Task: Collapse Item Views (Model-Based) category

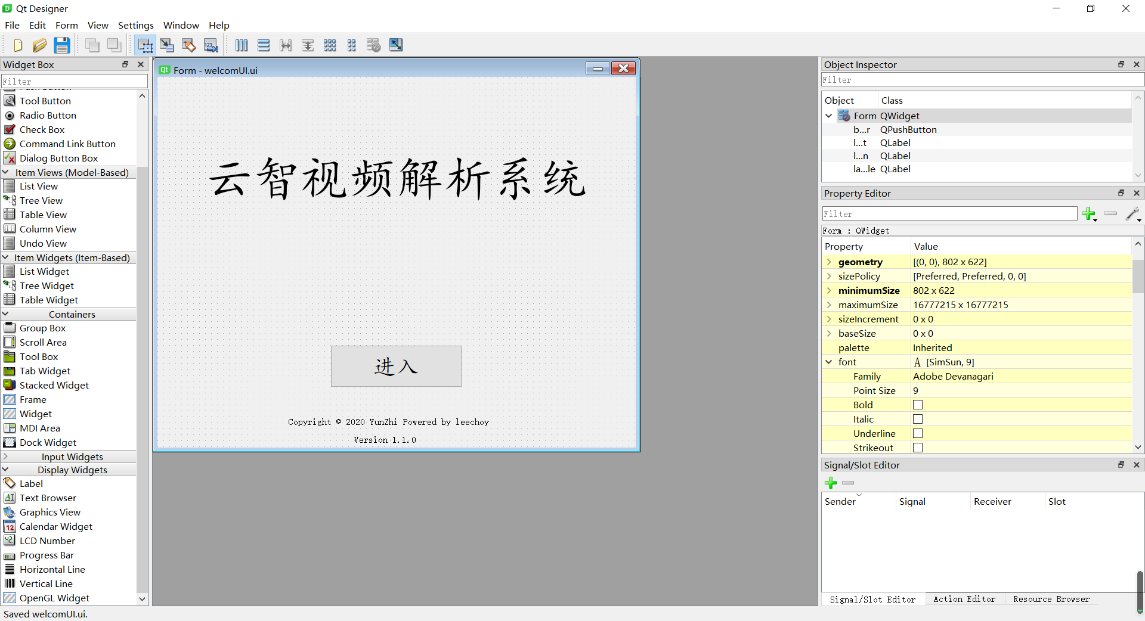Action: click(5, 172)
